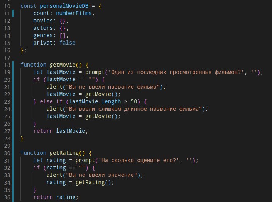Click the 'privat' property name
The image size is (272, 202).
pyautogui.click(x=43, y=43)
